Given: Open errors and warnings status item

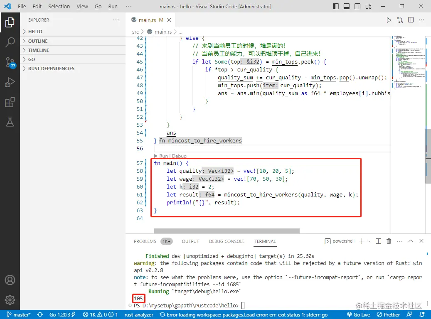Looking at the screenshot, I should click(100, 314).
